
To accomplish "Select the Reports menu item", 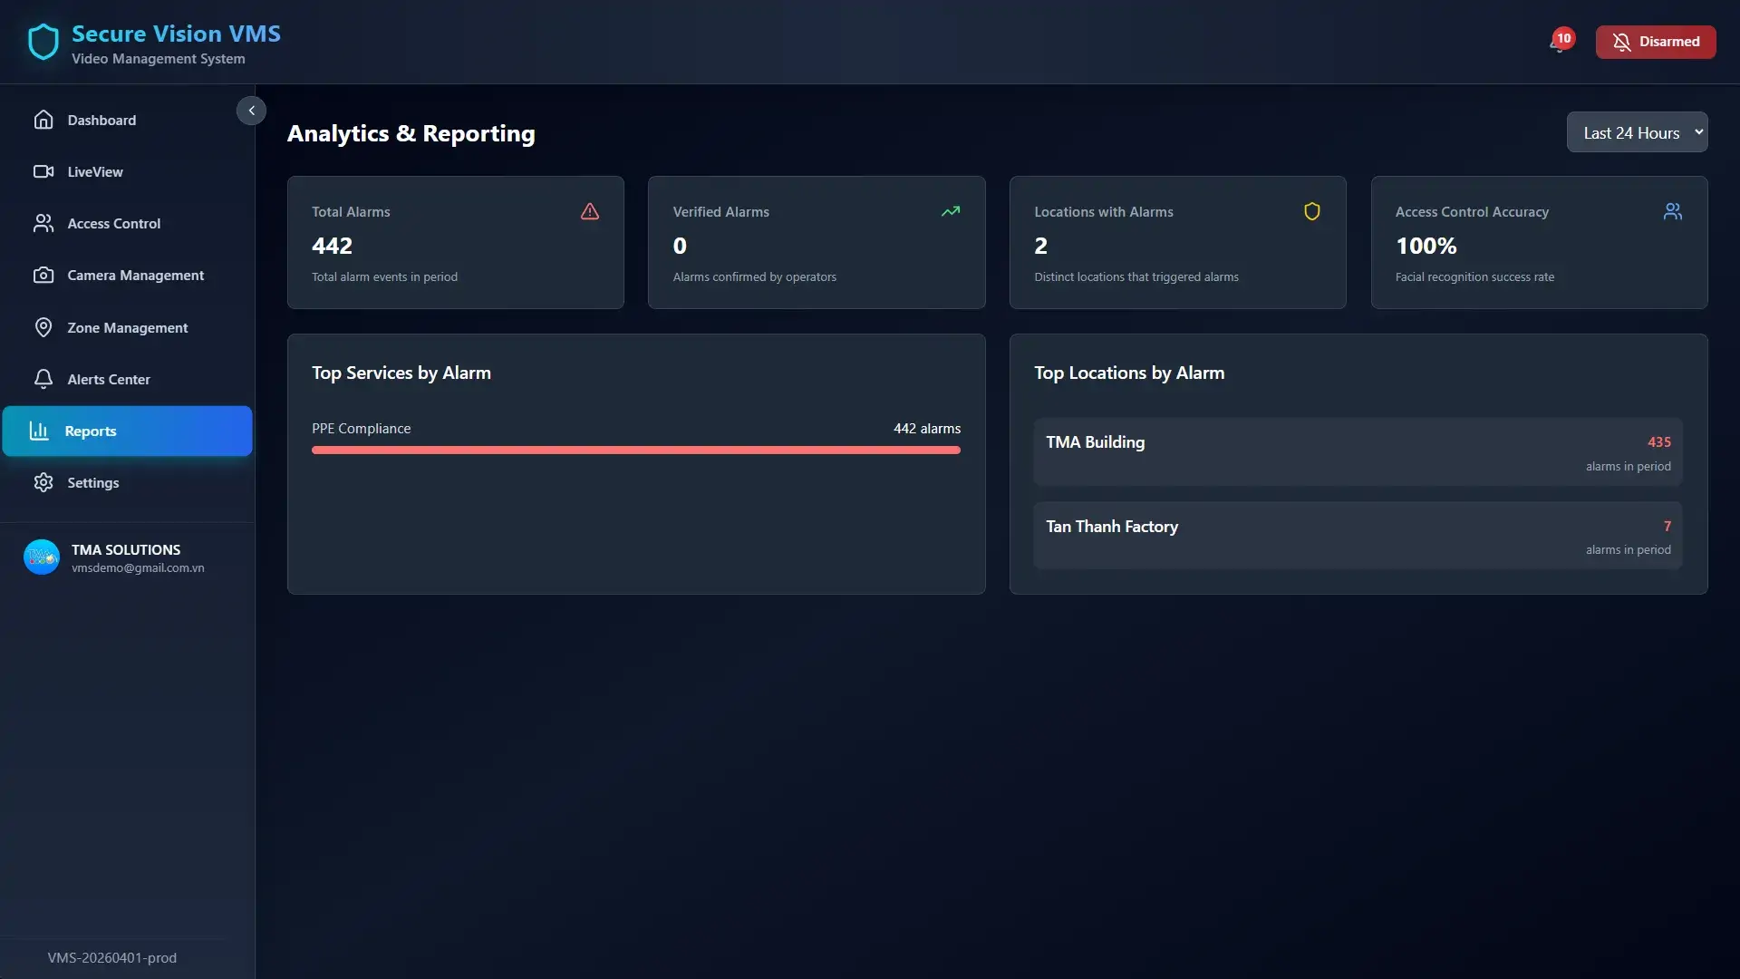I will [127, 431].
